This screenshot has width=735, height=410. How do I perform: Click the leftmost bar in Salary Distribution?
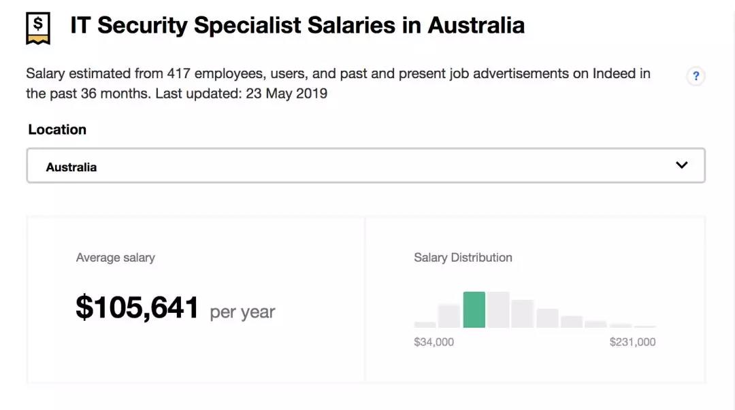coord(425,324)
